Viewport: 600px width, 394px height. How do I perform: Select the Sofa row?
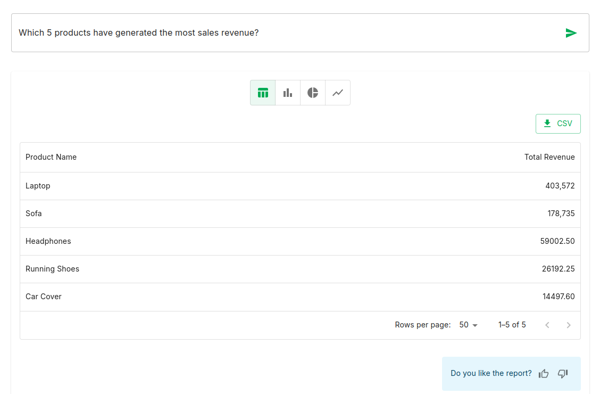[300, 214]
